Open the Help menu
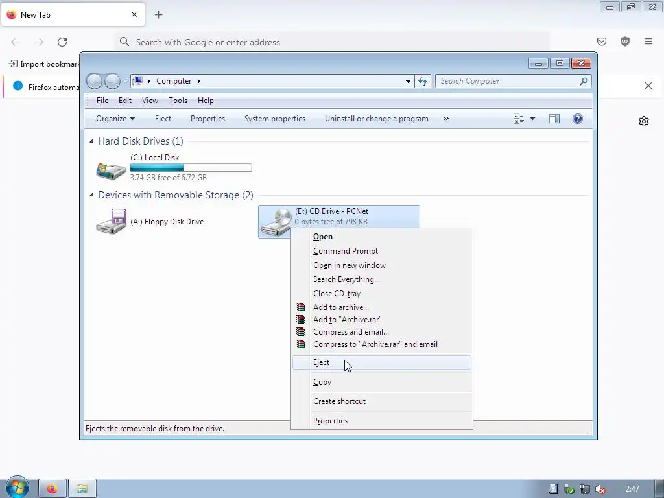 tap(206, 101)
